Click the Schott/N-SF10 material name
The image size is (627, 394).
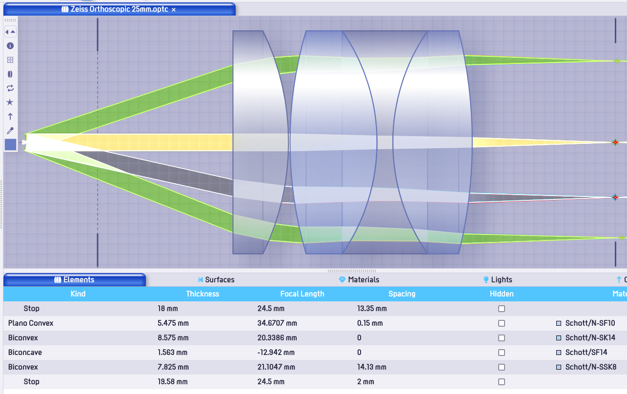[590, 323]
